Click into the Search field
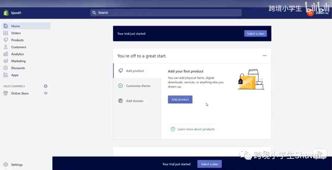 pos(166,13)
